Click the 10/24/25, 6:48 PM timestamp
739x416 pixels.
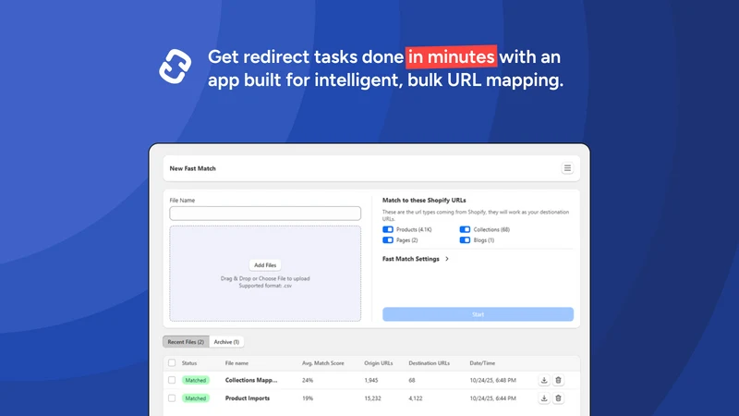492,380
